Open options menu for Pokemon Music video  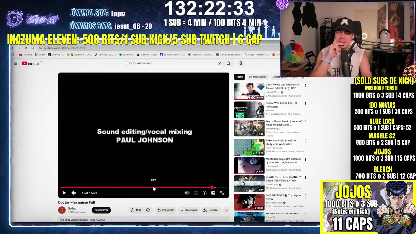(305, 141)
